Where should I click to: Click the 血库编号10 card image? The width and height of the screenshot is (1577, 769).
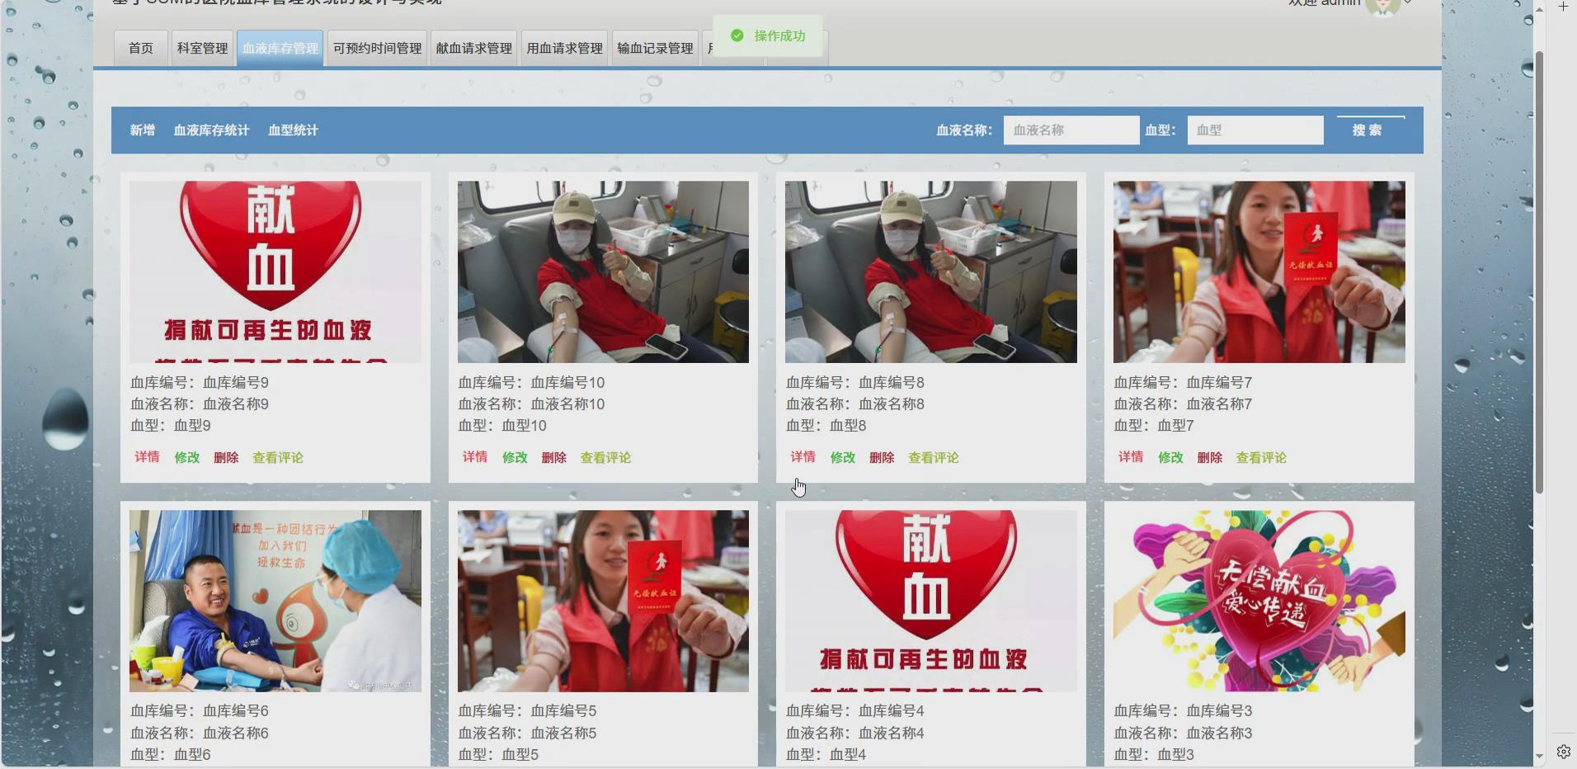point(603,272)
